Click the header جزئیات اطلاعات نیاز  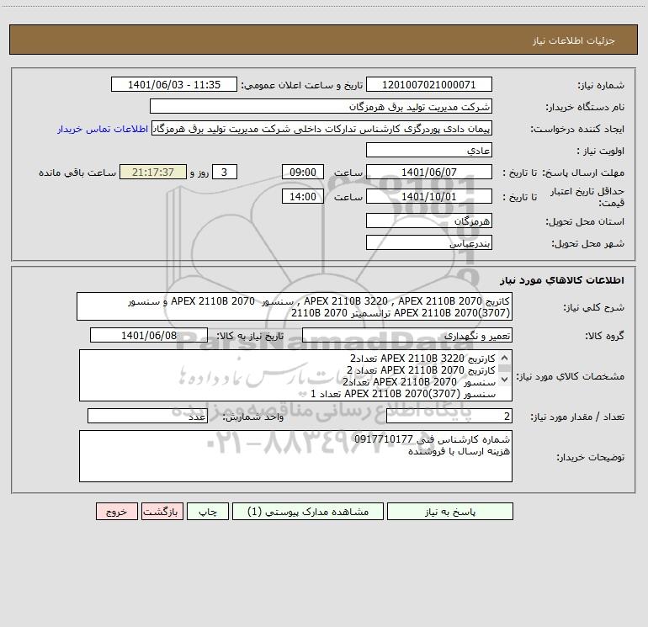pos(573,40)
